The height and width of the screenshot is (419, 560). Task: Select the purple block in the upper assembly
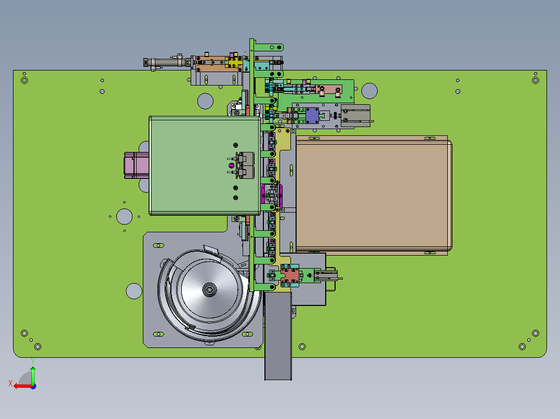pos(312,116)
